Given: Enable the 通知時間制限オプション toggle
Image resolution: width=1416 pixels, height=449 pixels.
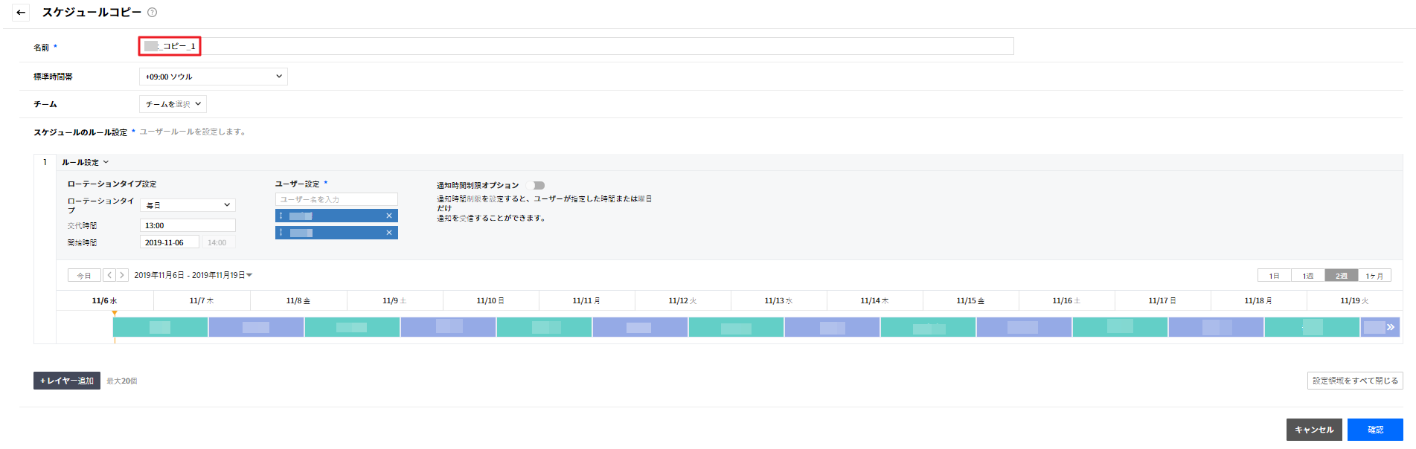Looking at the screenshot, I should click(536, 185).
